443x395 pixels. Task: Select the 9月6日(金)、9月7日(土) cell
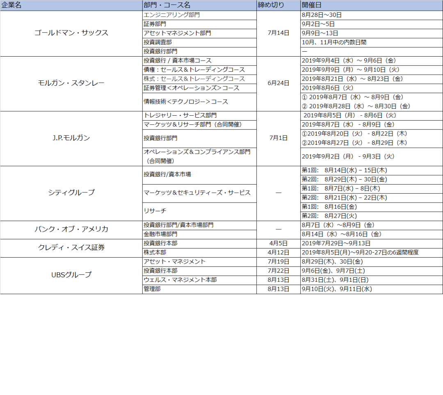(x=372, y=271)
